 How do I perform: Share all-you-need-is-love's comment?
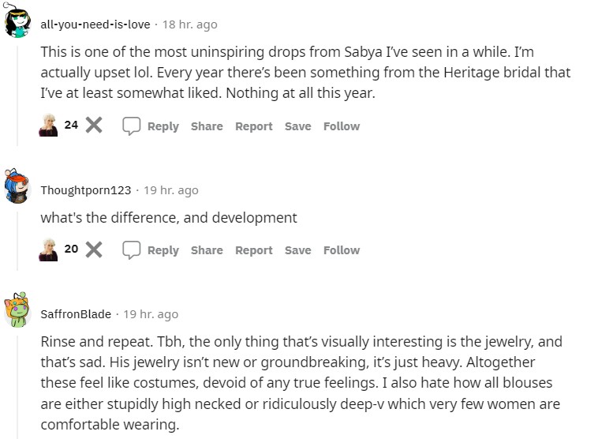tap(207, 126)
